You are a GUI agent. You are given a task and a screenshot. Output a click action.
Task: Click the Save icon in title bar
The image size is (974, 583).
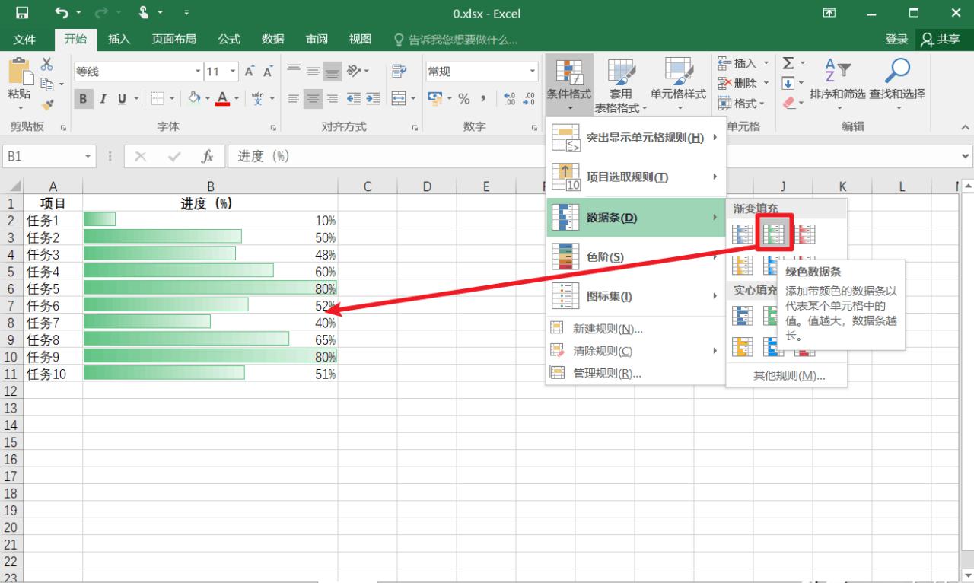pyautogui.click(x=22, y=13)
